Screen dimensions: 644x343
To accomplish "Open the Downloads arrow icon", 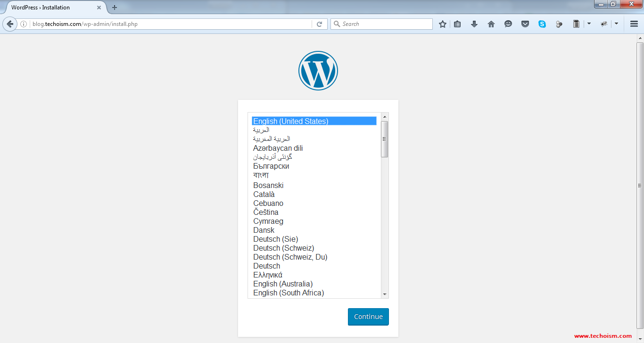I will tap(474, 24).
